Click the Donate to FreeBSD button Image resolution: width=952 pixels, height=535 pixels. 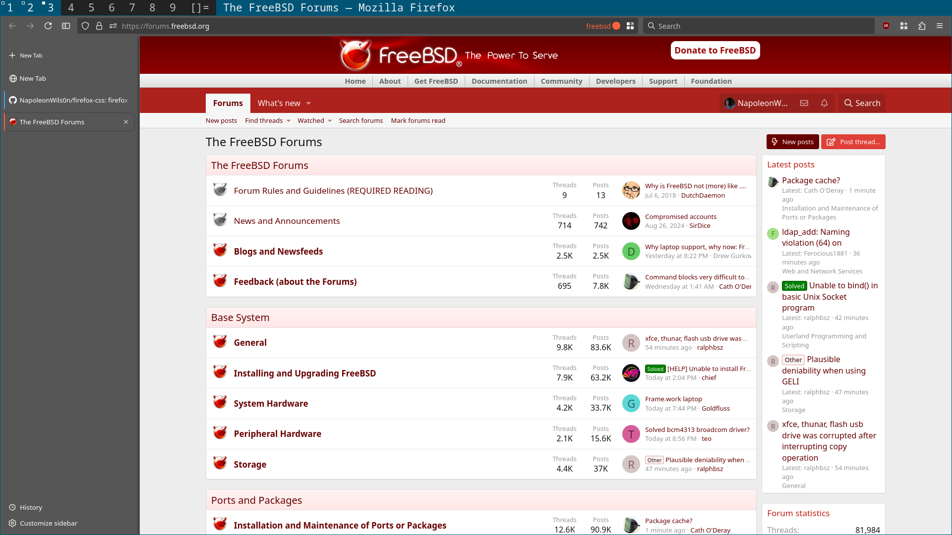coord(714,51)
